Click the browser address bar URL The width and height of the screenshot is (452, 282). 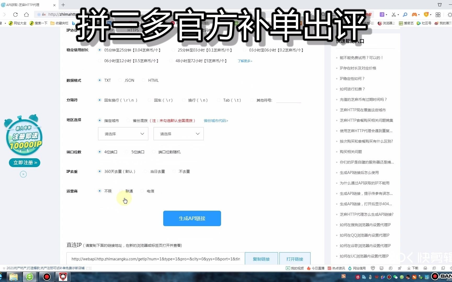pyautogui.click(x=63, y=14)
